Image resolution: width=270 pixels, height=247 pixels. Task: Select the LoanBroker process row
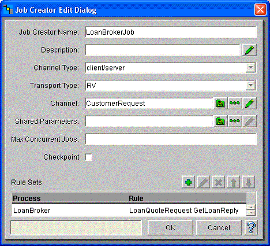pos(129,211)
